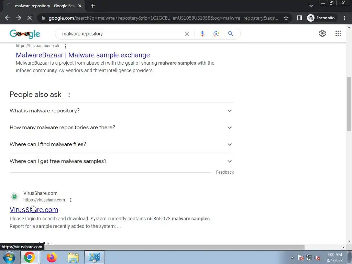Start voice search with microphone

202,34
